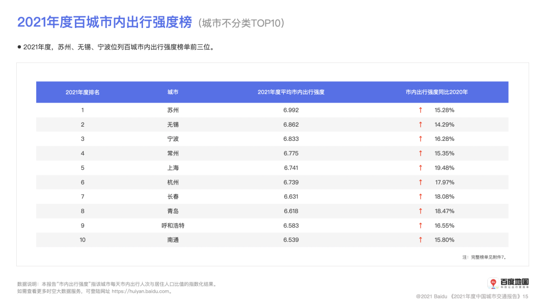The width and height of the screenshot is (550, 308).
Task: Select the 呼和浩特 city cell
Action: 173,226
